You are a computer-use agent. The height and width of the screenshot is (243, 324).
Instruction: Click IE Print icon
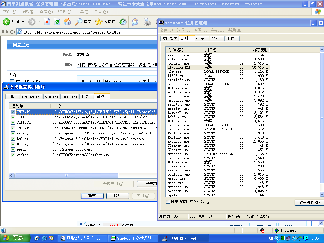click(x=147, y=22)
